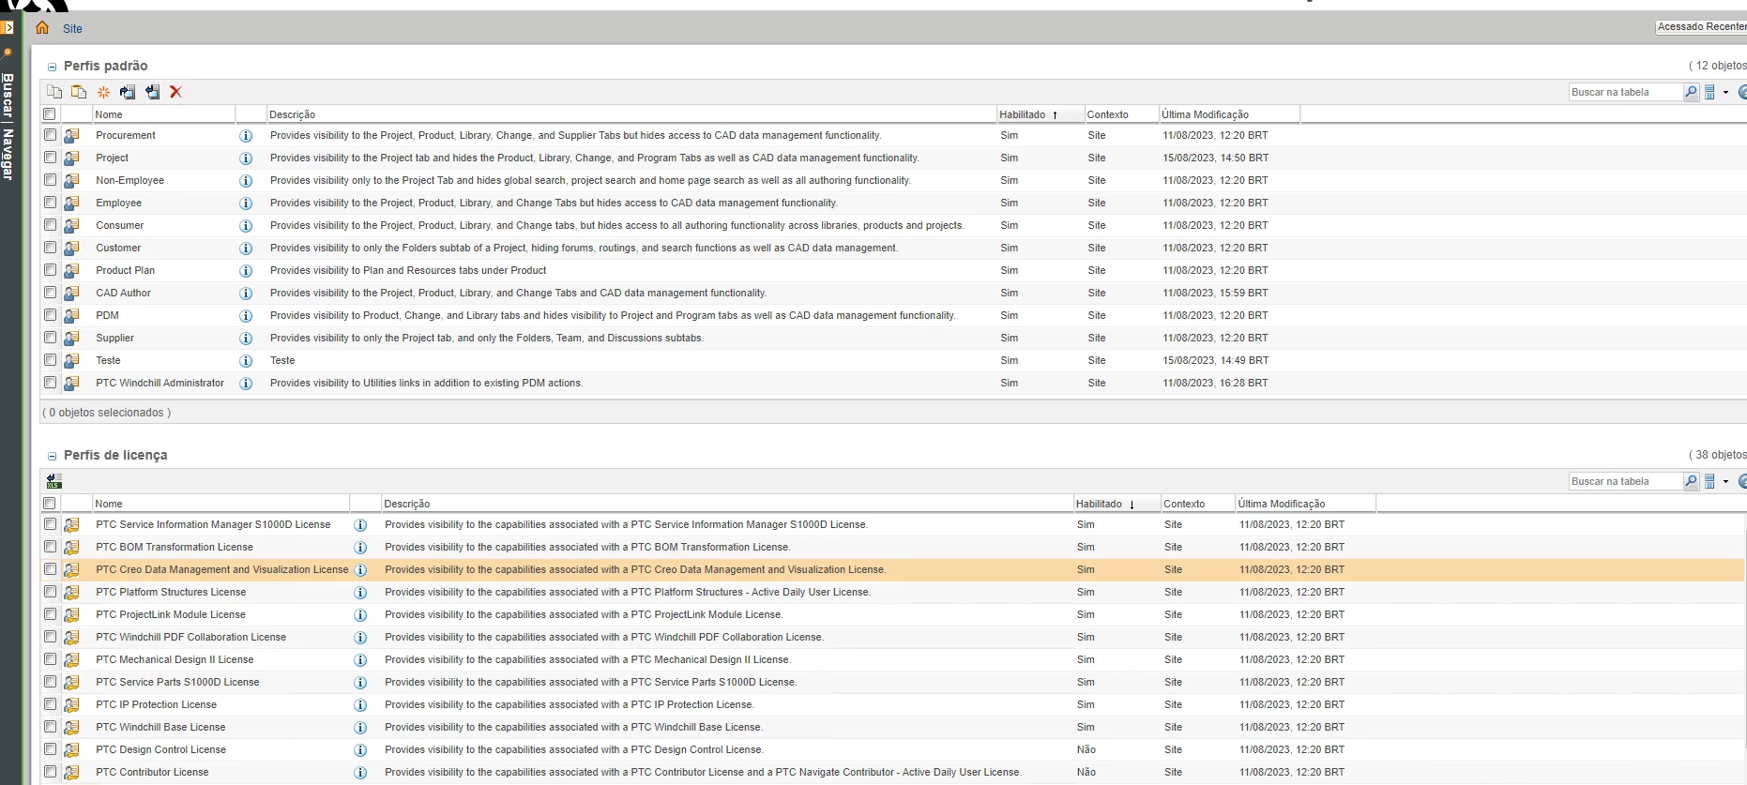Click magnifier search icon in Perfis de licença table

(1691, 481)
